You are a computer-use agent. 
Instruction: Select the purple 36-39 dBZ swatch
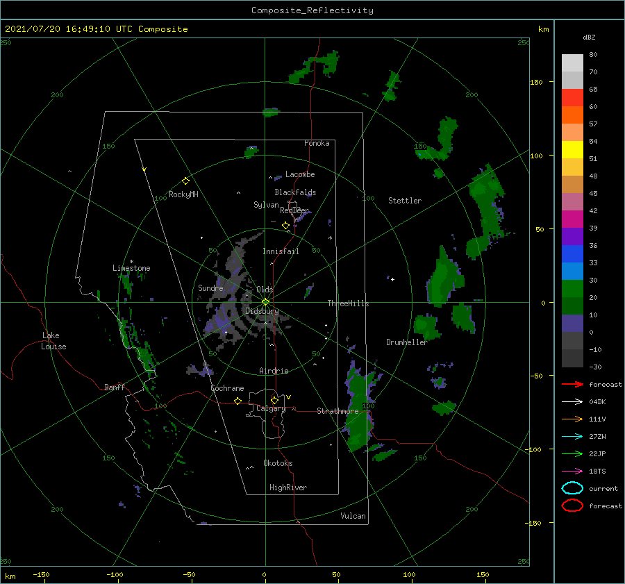[572, 236]
